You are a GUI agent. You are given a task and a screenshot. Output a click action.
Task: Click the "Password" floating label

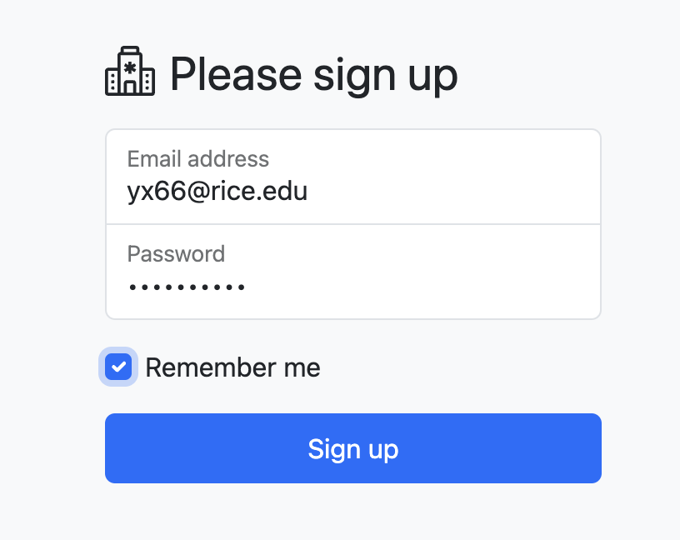pos(176,254)
